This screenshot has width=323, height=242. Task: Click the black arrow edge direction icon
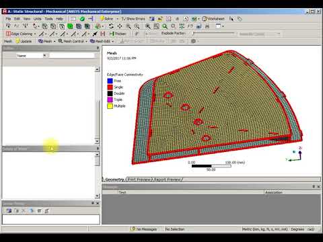[95, 34]
